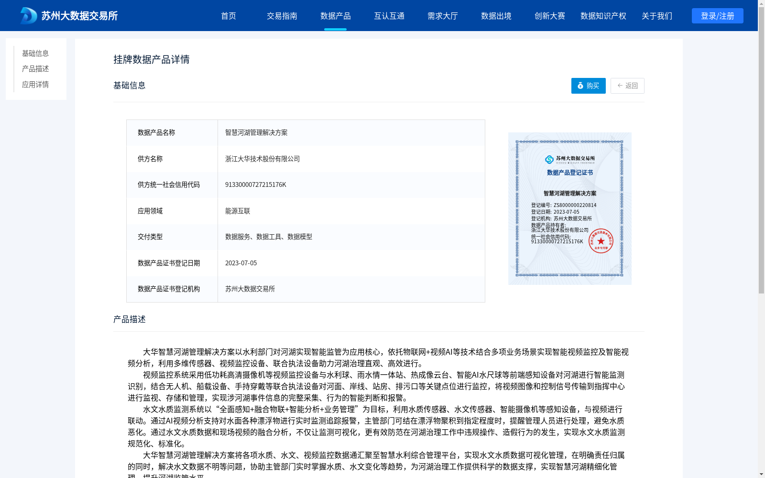This screenshot has width=765, height=478.
Task: Click the 浙江大华技术股份有限公司 supplier cell
Action: (351, 159)
